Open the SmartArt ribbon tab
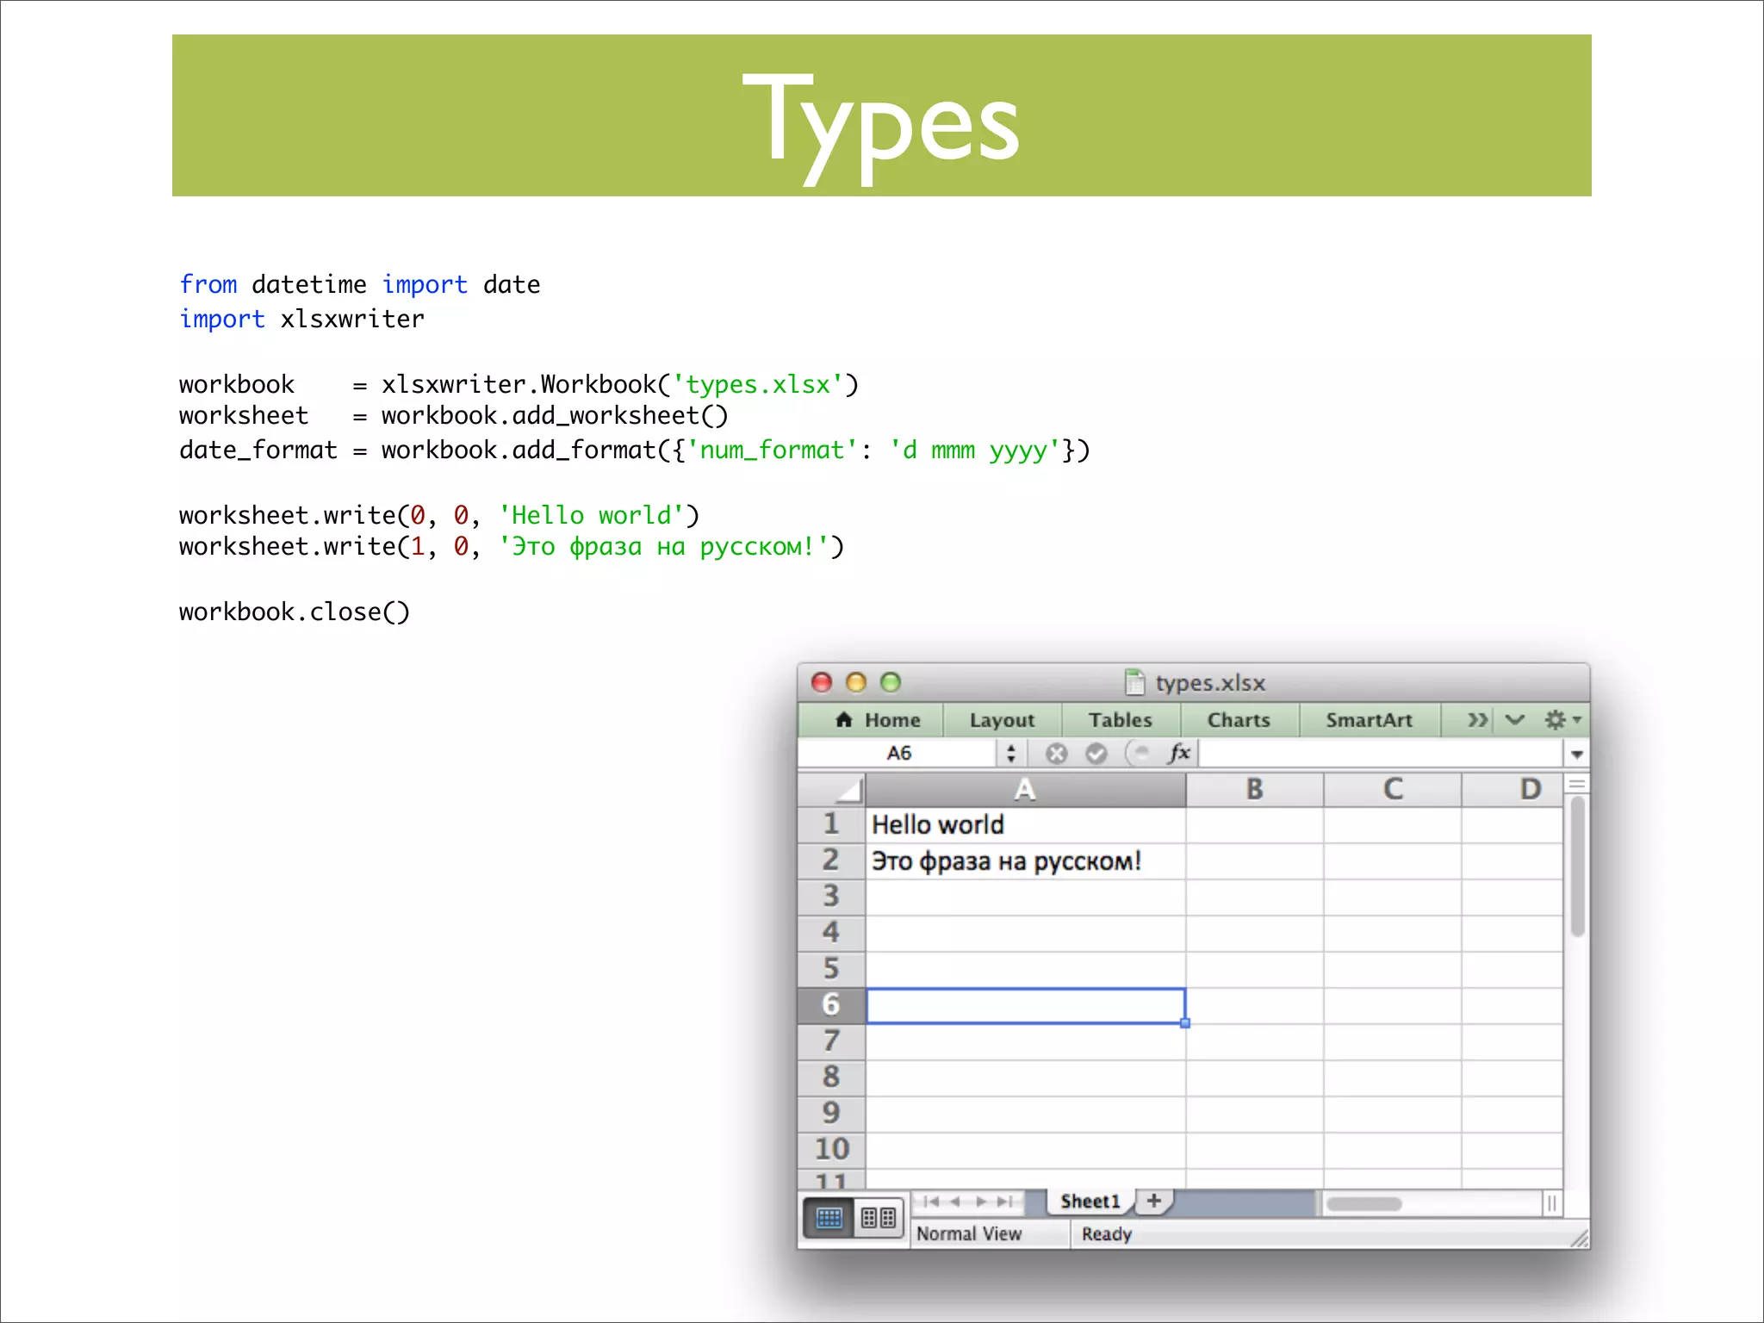This screenshot has width=1764, height=1323. 1369,720
